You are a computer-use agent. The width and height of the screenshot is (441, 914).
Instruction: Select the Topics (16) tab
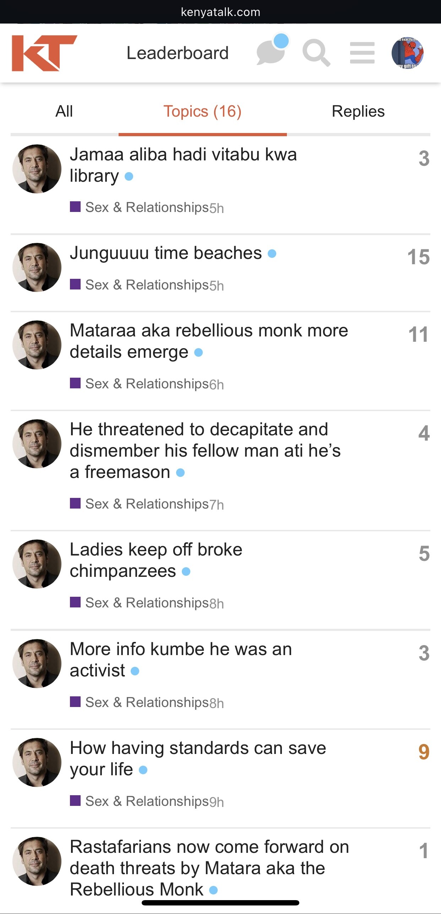[x=202, y=111]
